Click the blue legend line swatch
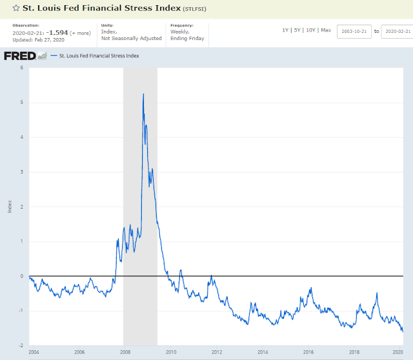 pyautogui.click(x=54, y=56)
